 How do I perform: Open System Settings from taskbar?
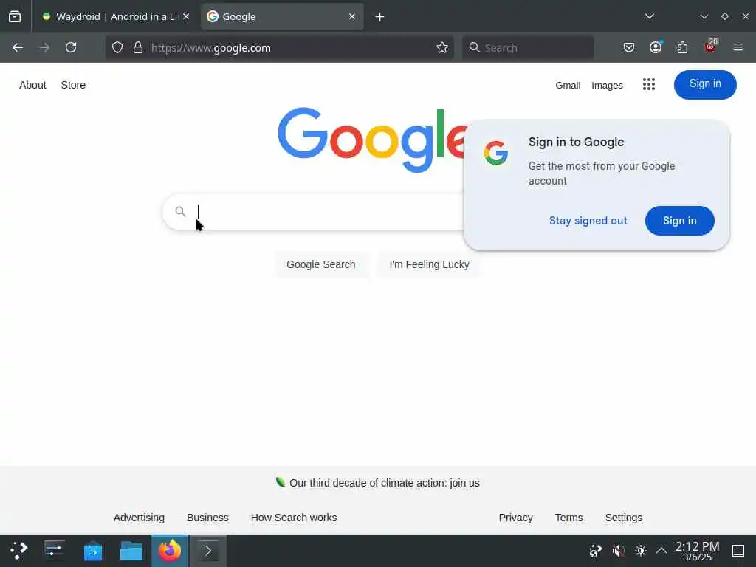tap(55, 551)
